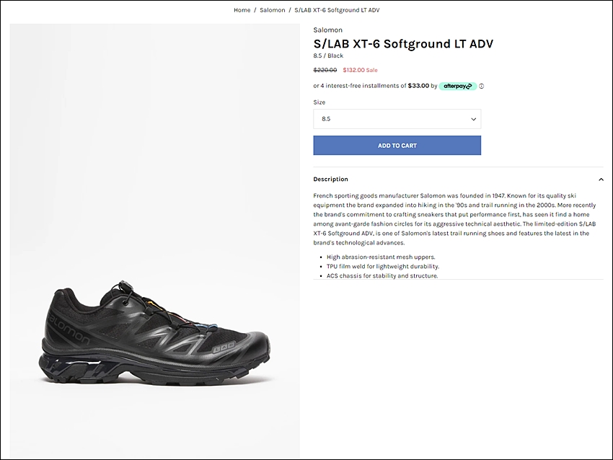The image size is (613, 460).
Task: Open the Size selector showing 8.5
Action: tap(397, 119)
